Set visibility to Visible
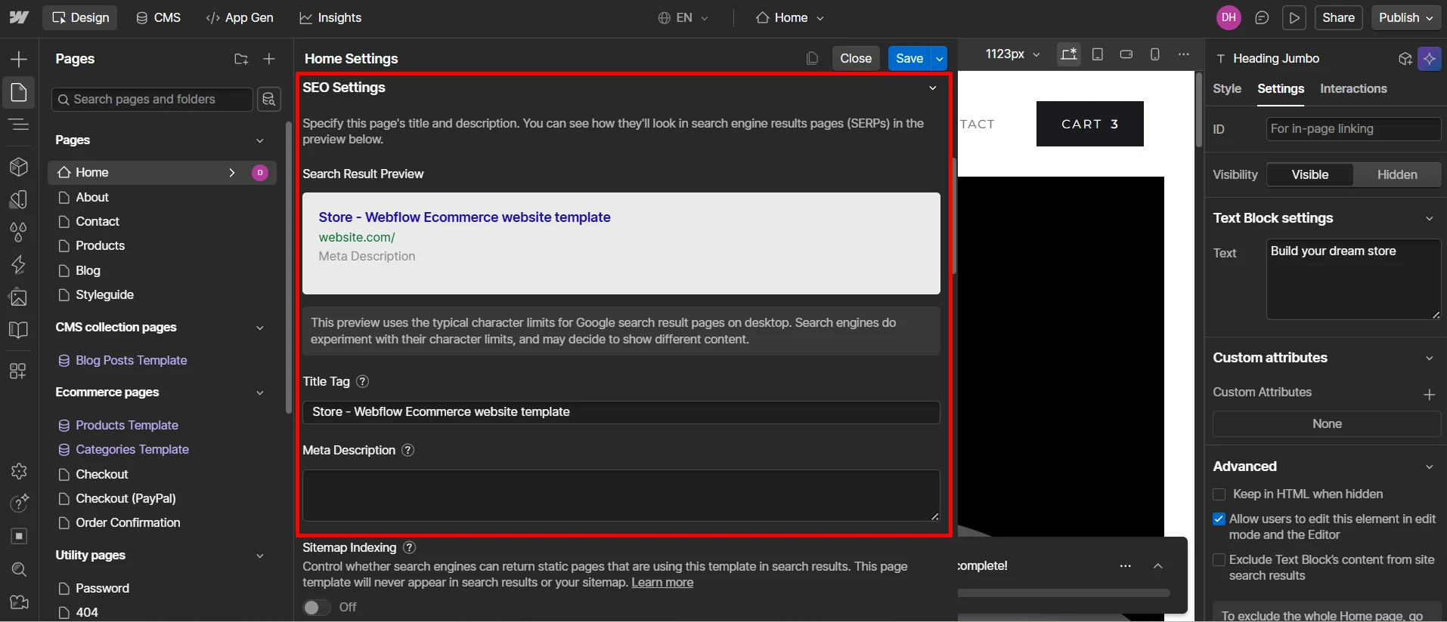 pos(1309,174)
